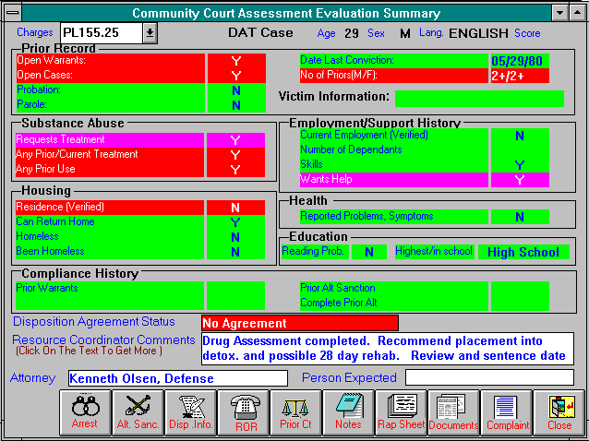
Task: Click the ROR telephone icon button
Action: click(x=243, y=411)
